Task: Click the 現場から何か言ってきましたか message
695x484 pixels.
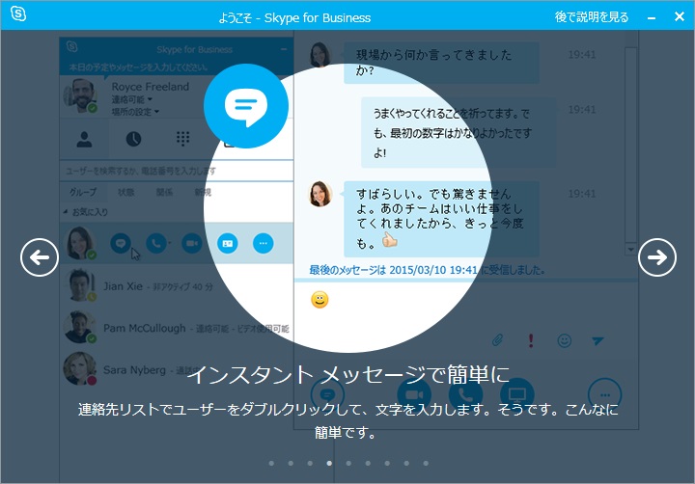Action: (441, 63)
